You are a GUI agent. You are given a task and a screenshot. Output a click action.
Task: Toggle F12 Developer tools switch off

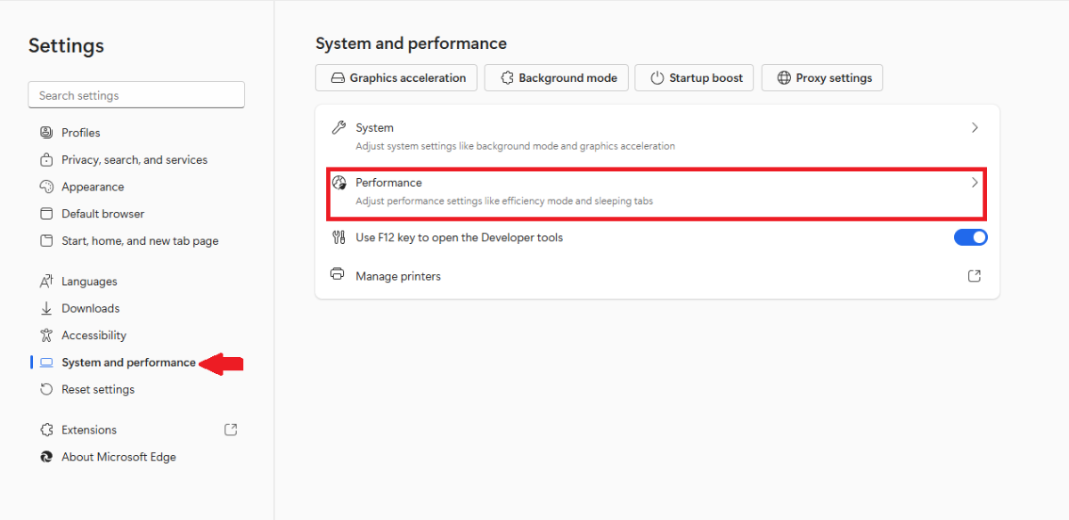pos(971,237)
